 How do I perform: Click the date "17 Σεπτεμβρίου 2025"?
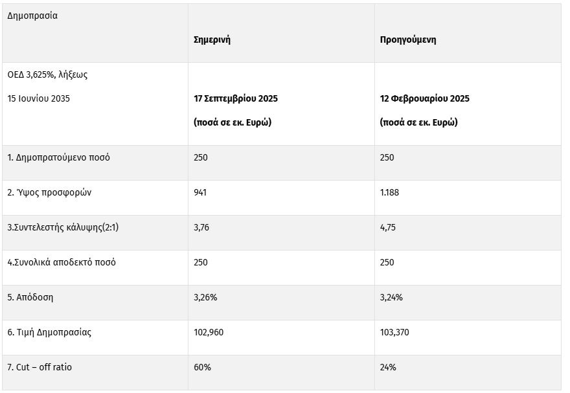coord(236,99)
